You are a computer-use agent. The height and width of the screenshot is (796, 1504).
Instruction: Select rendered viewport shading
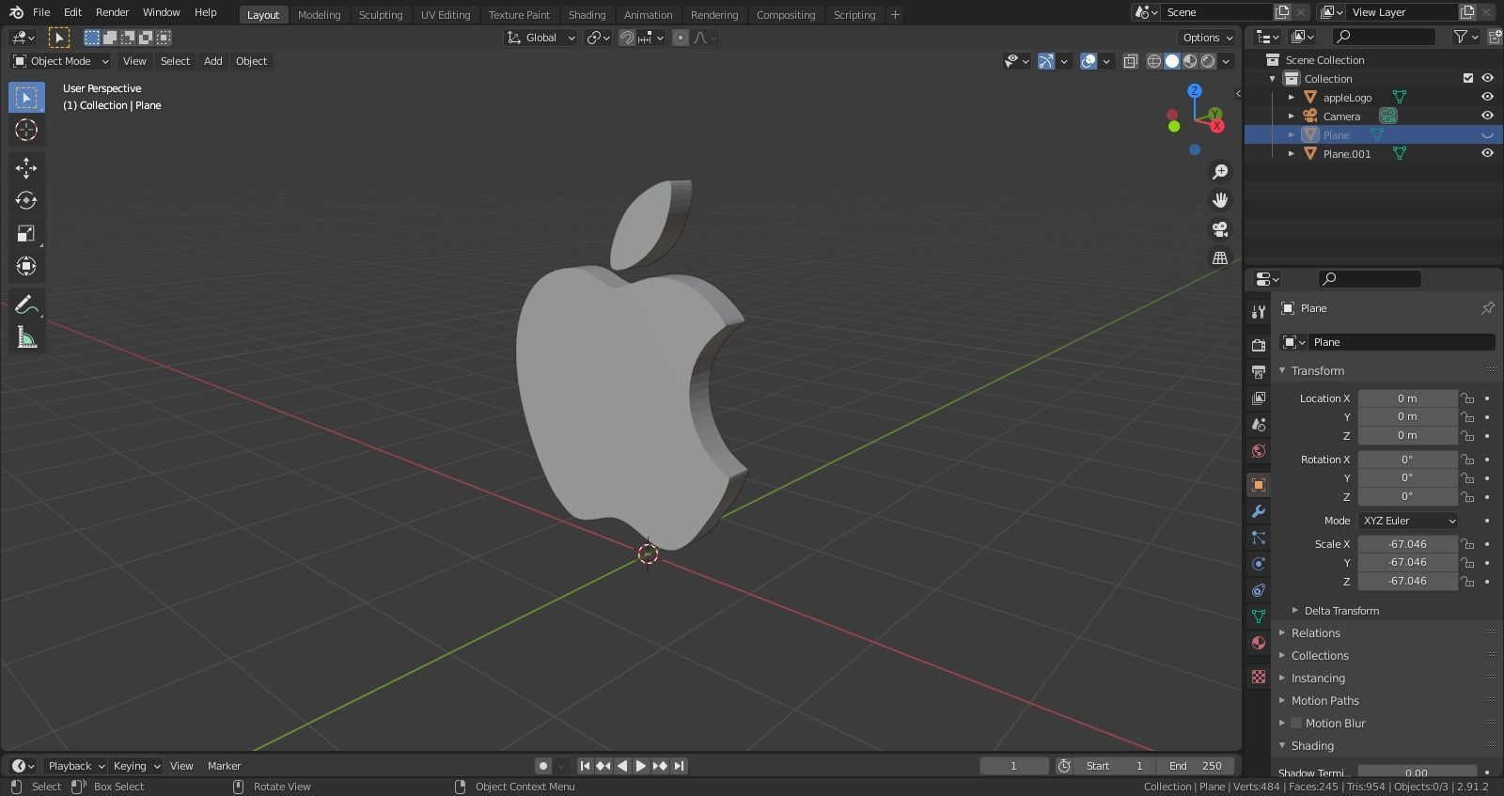[1208, 61]
